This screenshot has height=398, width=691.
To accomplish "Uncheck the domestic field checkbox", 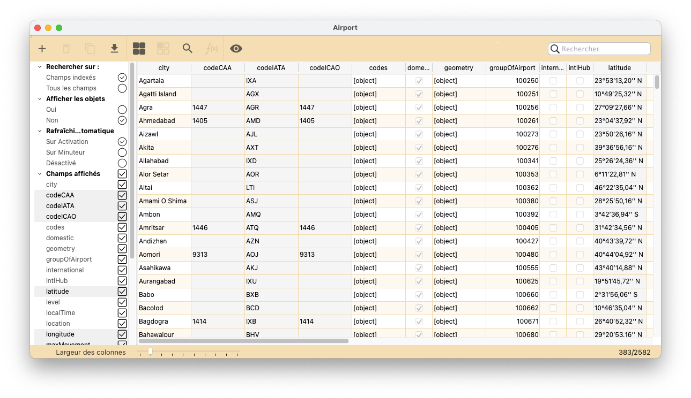I will 122,238.
